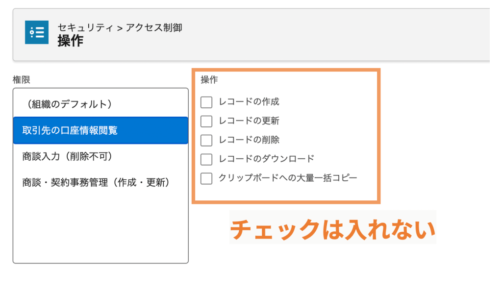Select 取引先の口座情報閲覧 permission
This screenshot has height=293, width=502.
click(x=100, y=130)
